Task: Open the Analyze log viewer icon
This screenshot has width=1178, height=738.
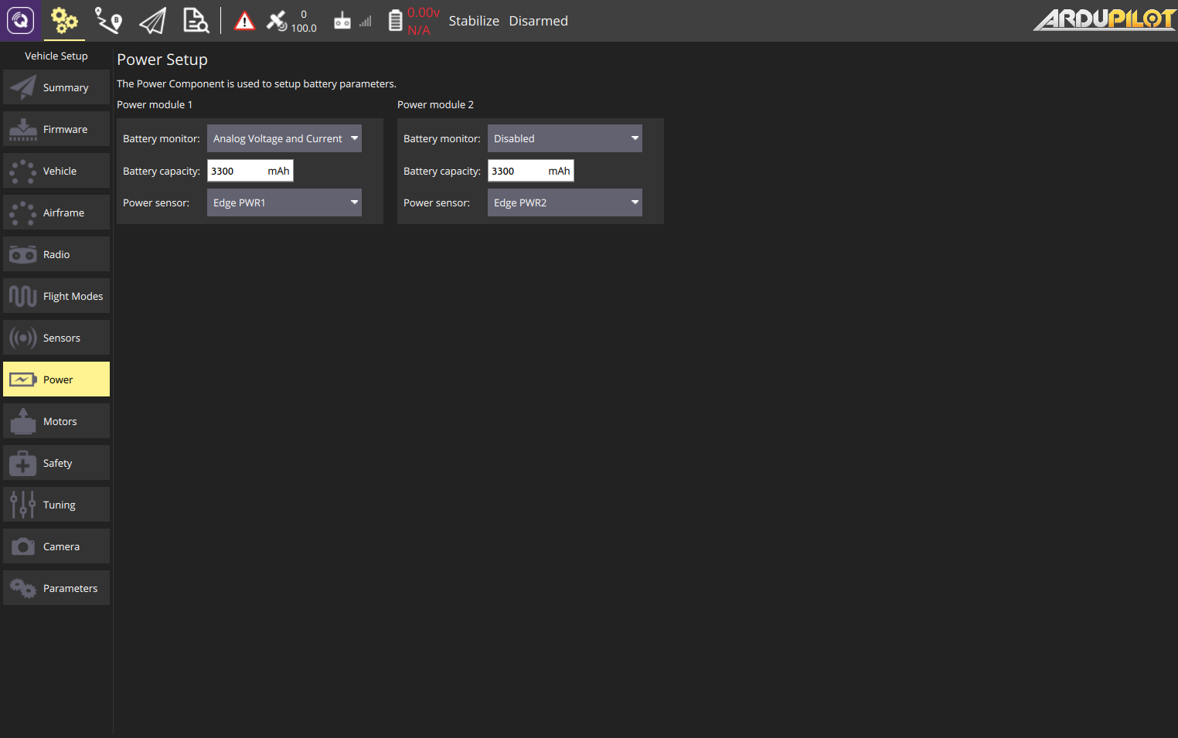Action: [196, 21]
